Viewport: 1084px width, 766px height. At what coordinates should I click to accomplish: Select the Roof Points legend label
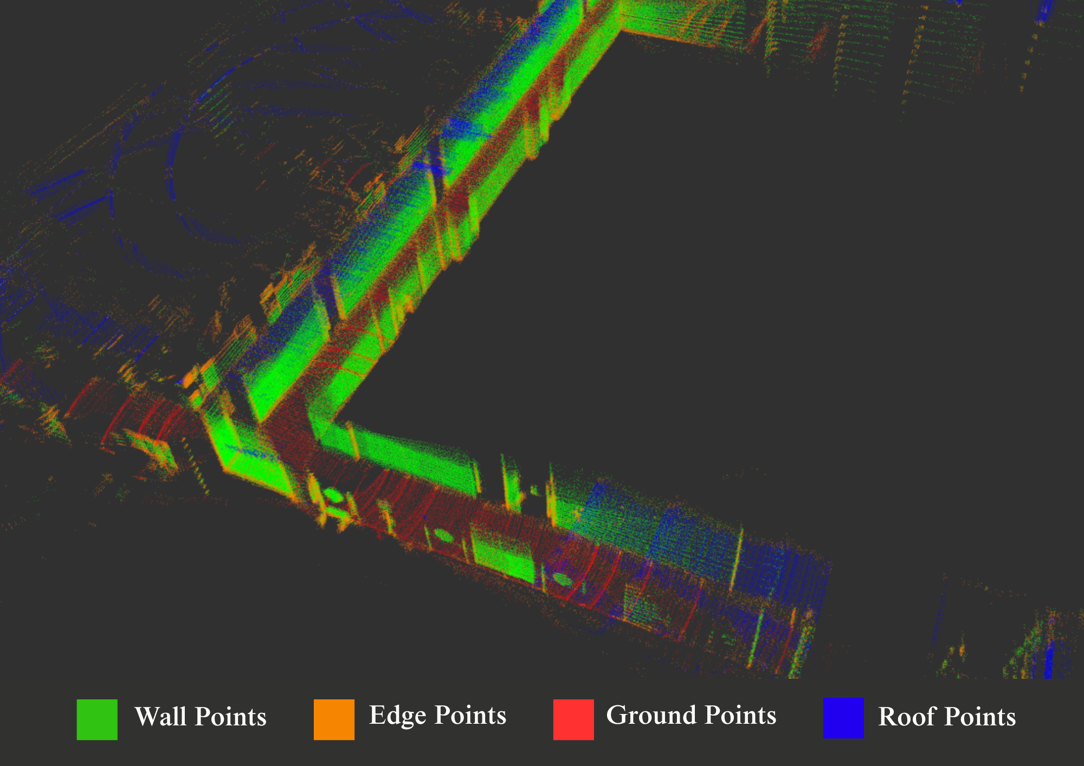pyautogui.click(x=947, y=717)
